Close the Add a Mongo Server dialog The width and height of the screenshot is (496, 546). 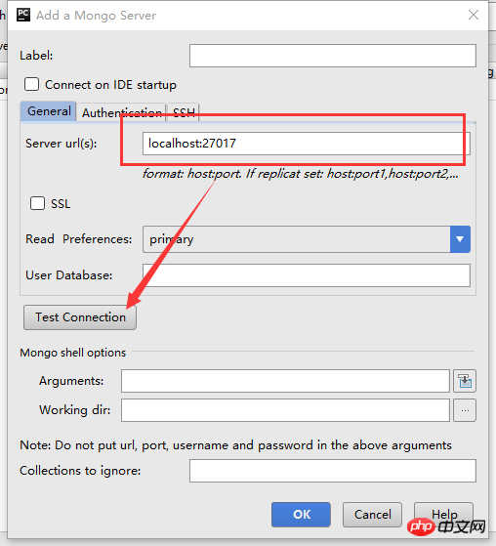click(474, 15)
